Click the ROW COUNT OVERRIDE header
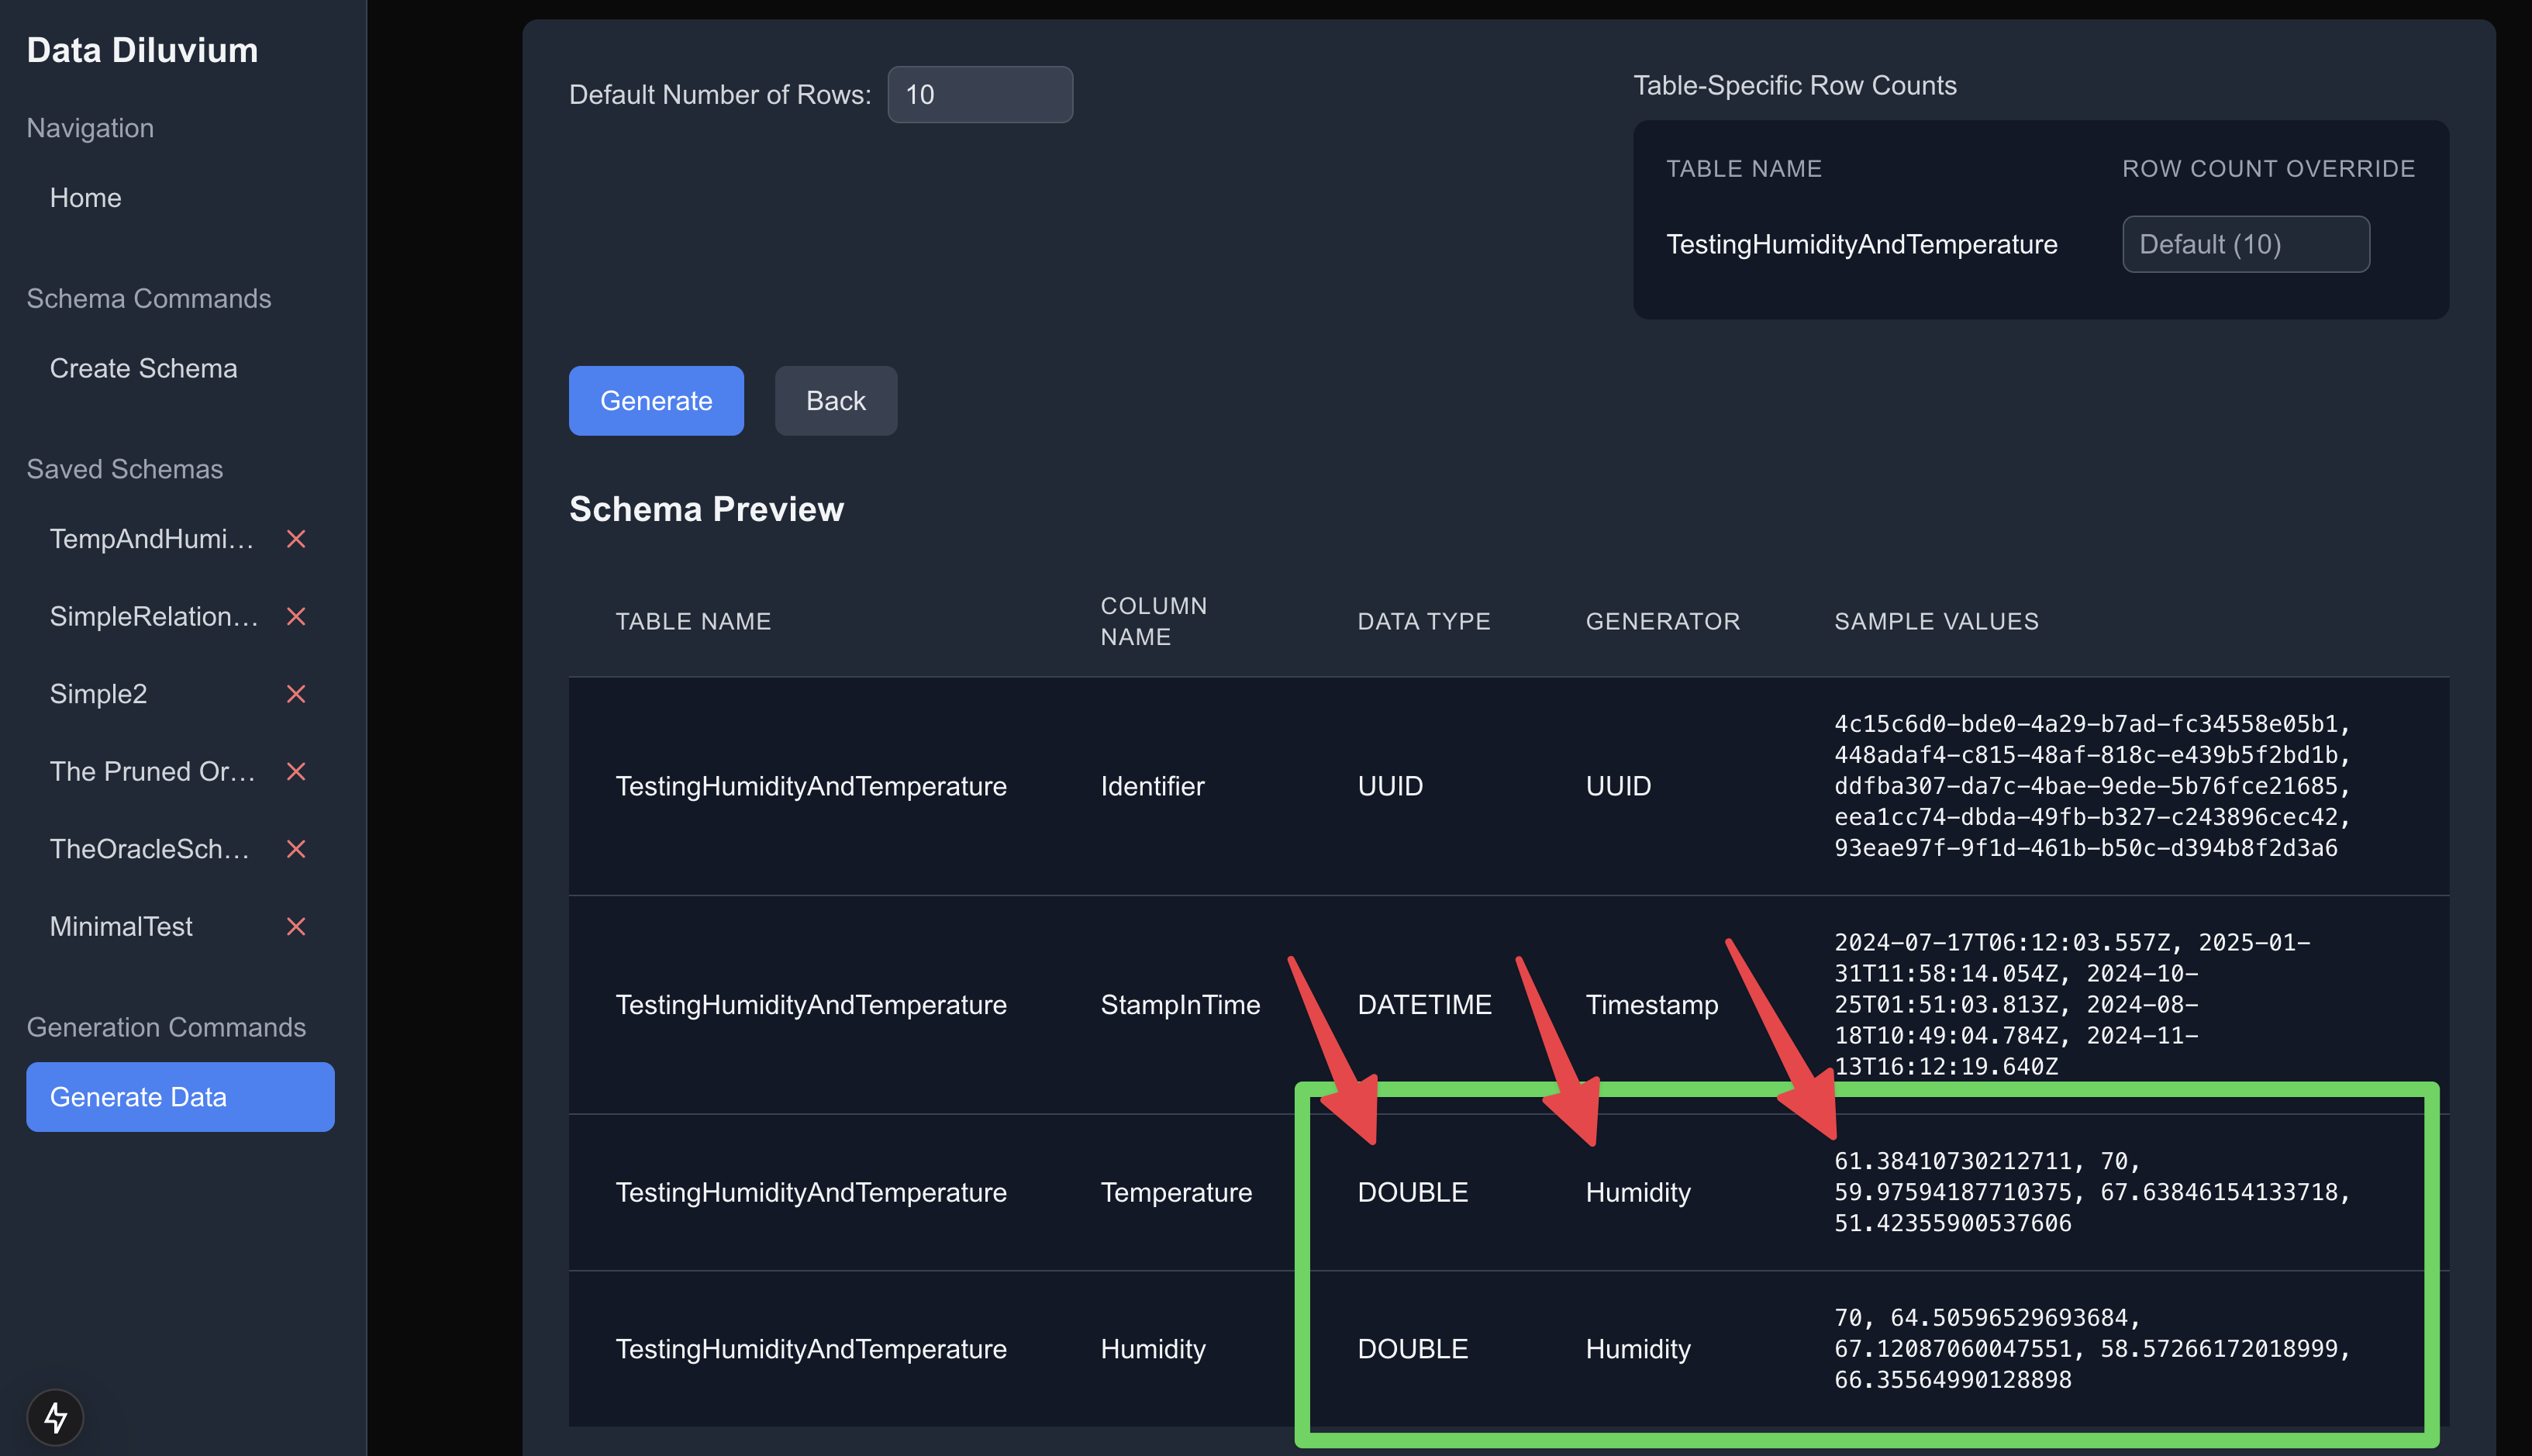 (x=2268, y=168)
